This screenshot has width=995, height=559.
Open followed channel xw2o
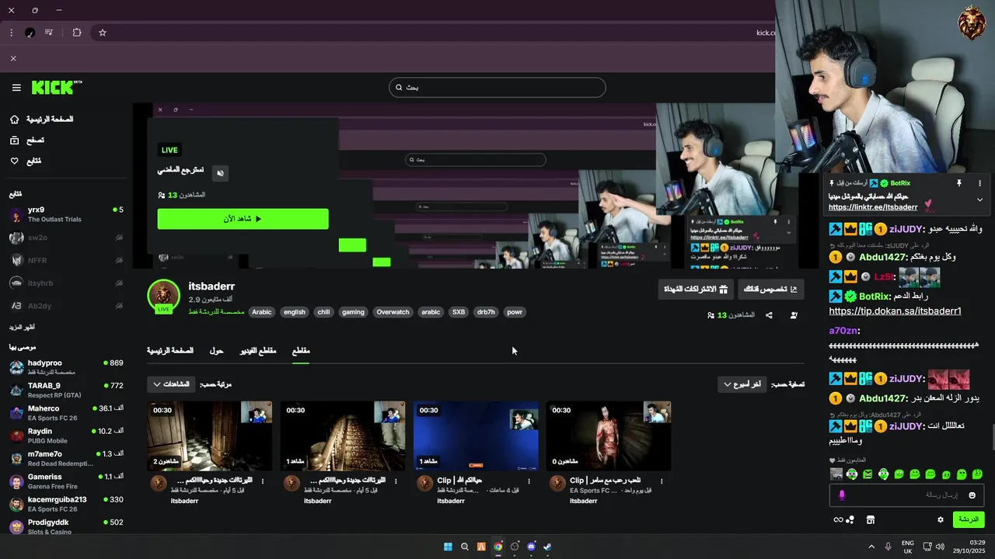coord(66,238)
